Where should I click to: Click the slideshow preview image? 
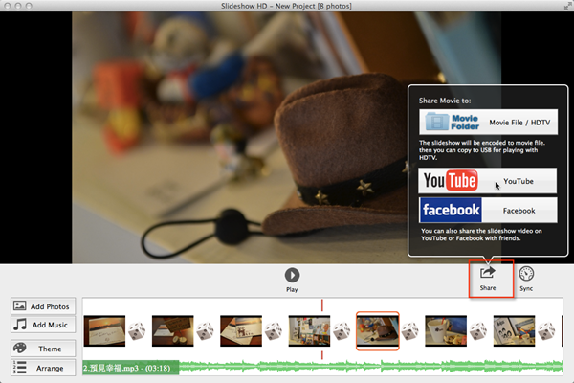[287, 138]
